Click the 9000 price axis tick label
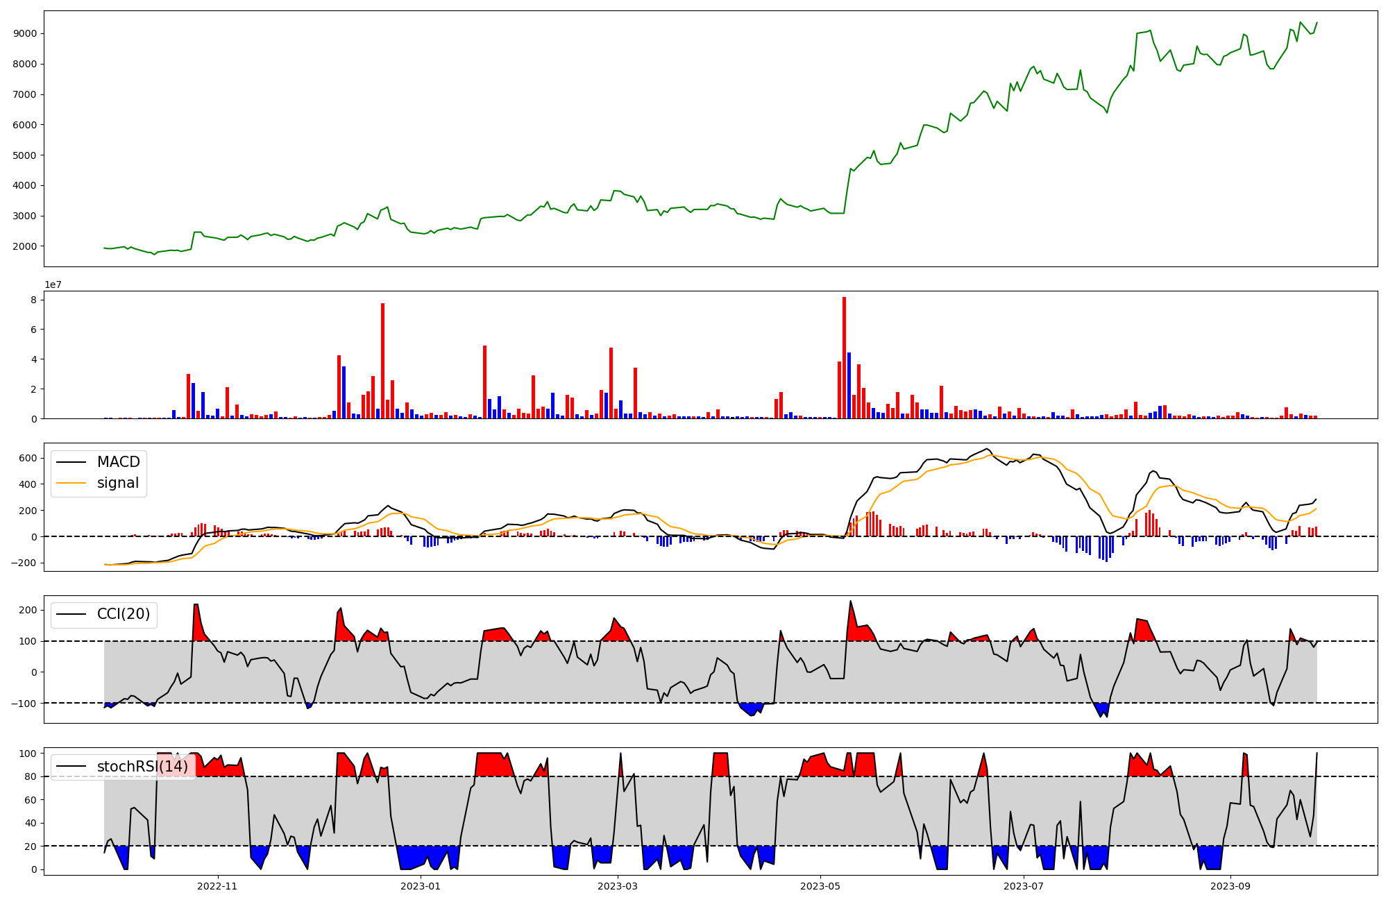1388x902 pixels. (x=26, y=33)
